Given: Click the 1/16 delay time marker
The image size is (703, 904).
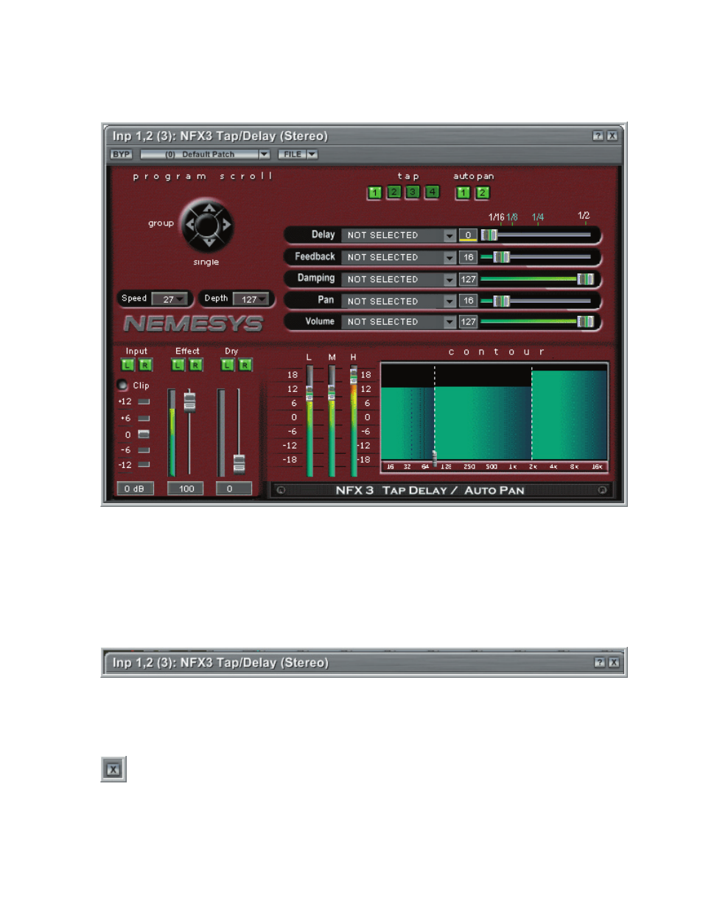Looking at the screenshot, I should [497, 217].
